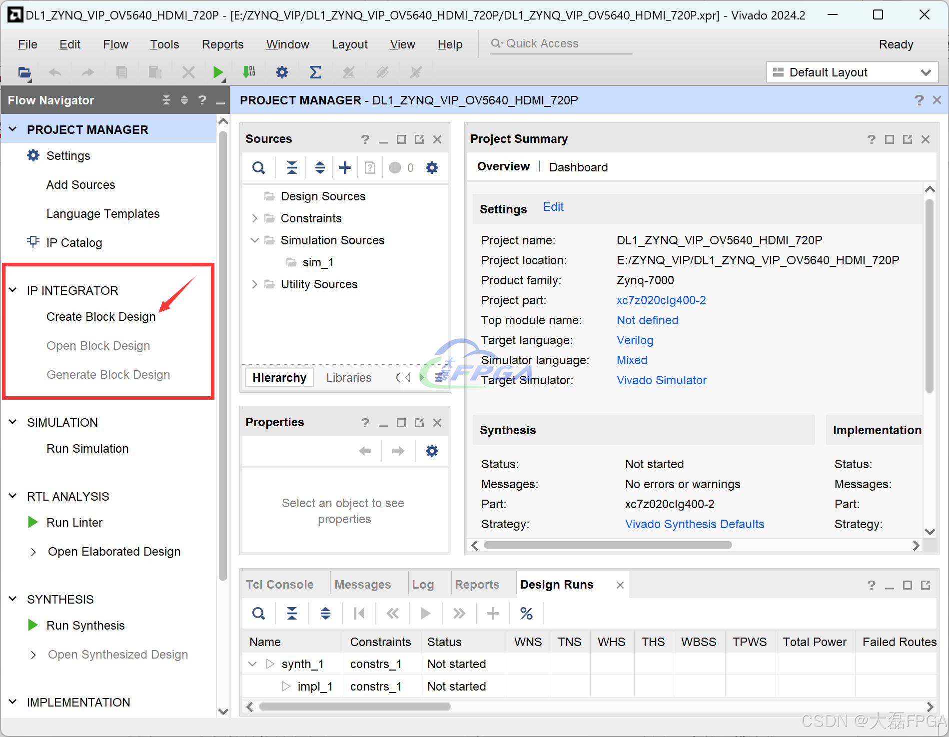Click the Flow Navigator vertical scrollbar
The width and height of the screenshot is (949, 737).
click(223, 355)
